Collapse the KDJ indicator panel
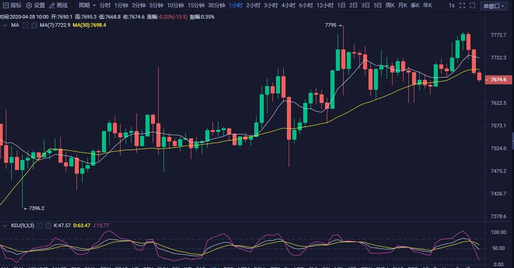Screen dimensions: 514x268 (x=5, y=225)
